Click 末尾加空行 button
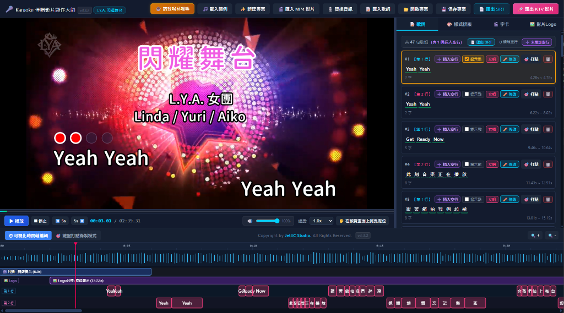This screenshot has height=313, width=564. 536,42
